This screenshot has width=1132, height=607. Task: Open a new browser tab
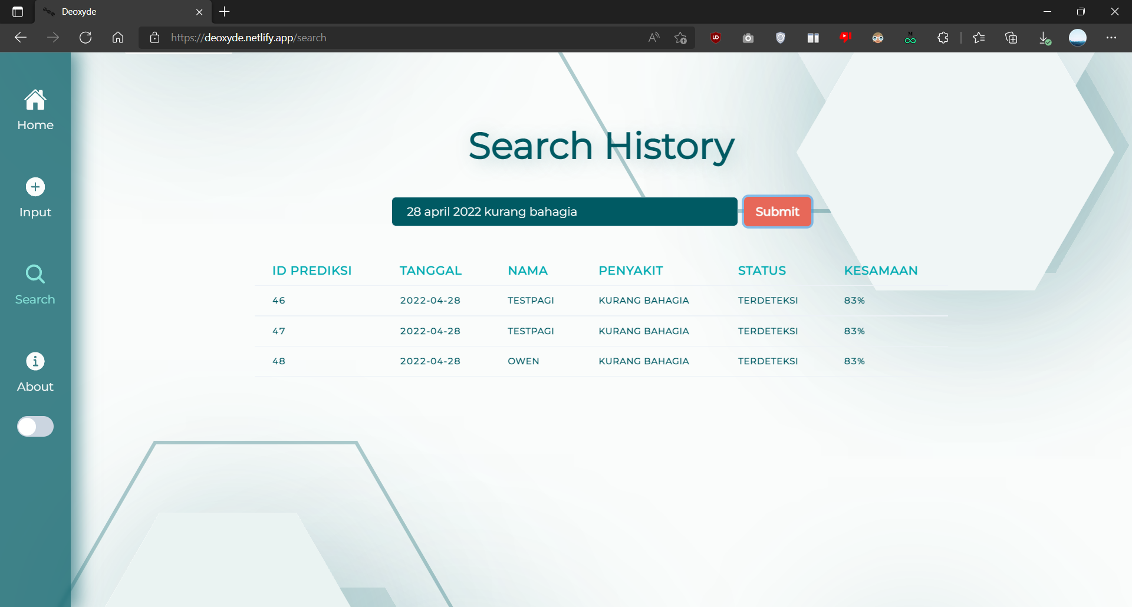tap(225, 12)
